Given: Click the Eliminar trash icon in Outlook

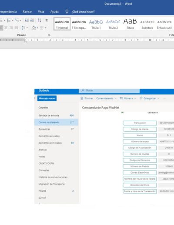Looking at the screenshot, I should click(x=82, y=98).
